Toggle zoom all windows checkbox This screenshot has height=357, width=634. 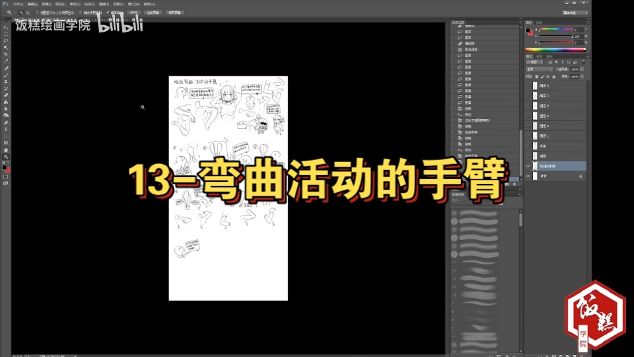coord(81,13)
